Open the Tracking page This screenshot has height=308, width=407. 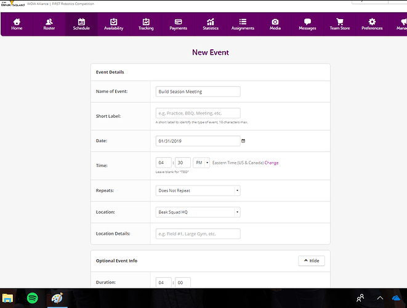coord(146,24)
